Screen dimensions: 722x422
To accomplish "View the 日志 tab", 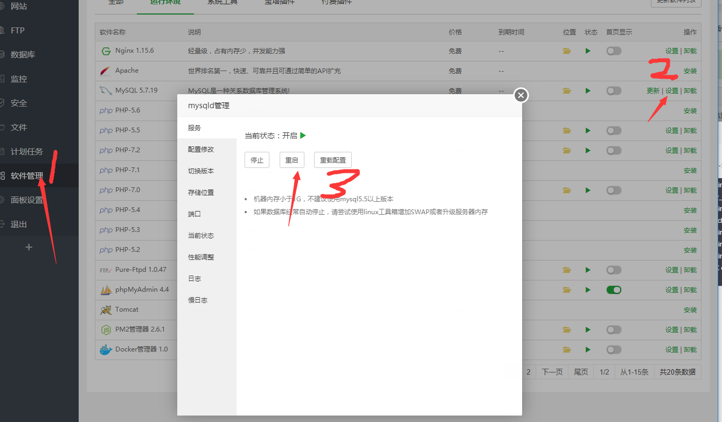I will (207, 279).
